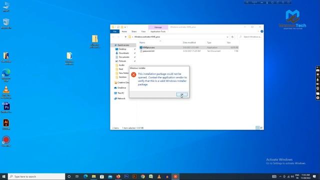Open Firefox from the taskbar
The image size is (320, 180).
118,176
